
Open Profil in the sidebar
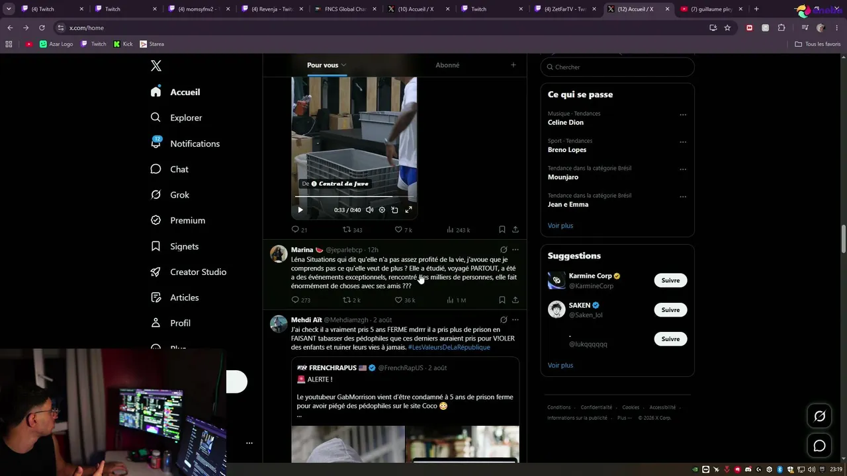[170, 323]
